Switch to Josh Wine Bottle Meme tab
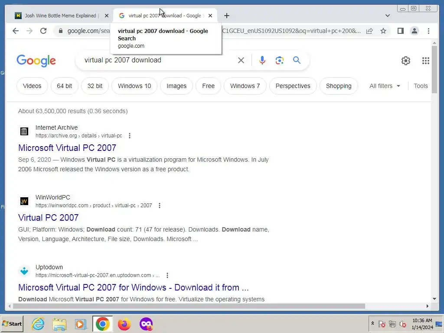The height and width of the screenshot is (333, 444). point(60,16)
